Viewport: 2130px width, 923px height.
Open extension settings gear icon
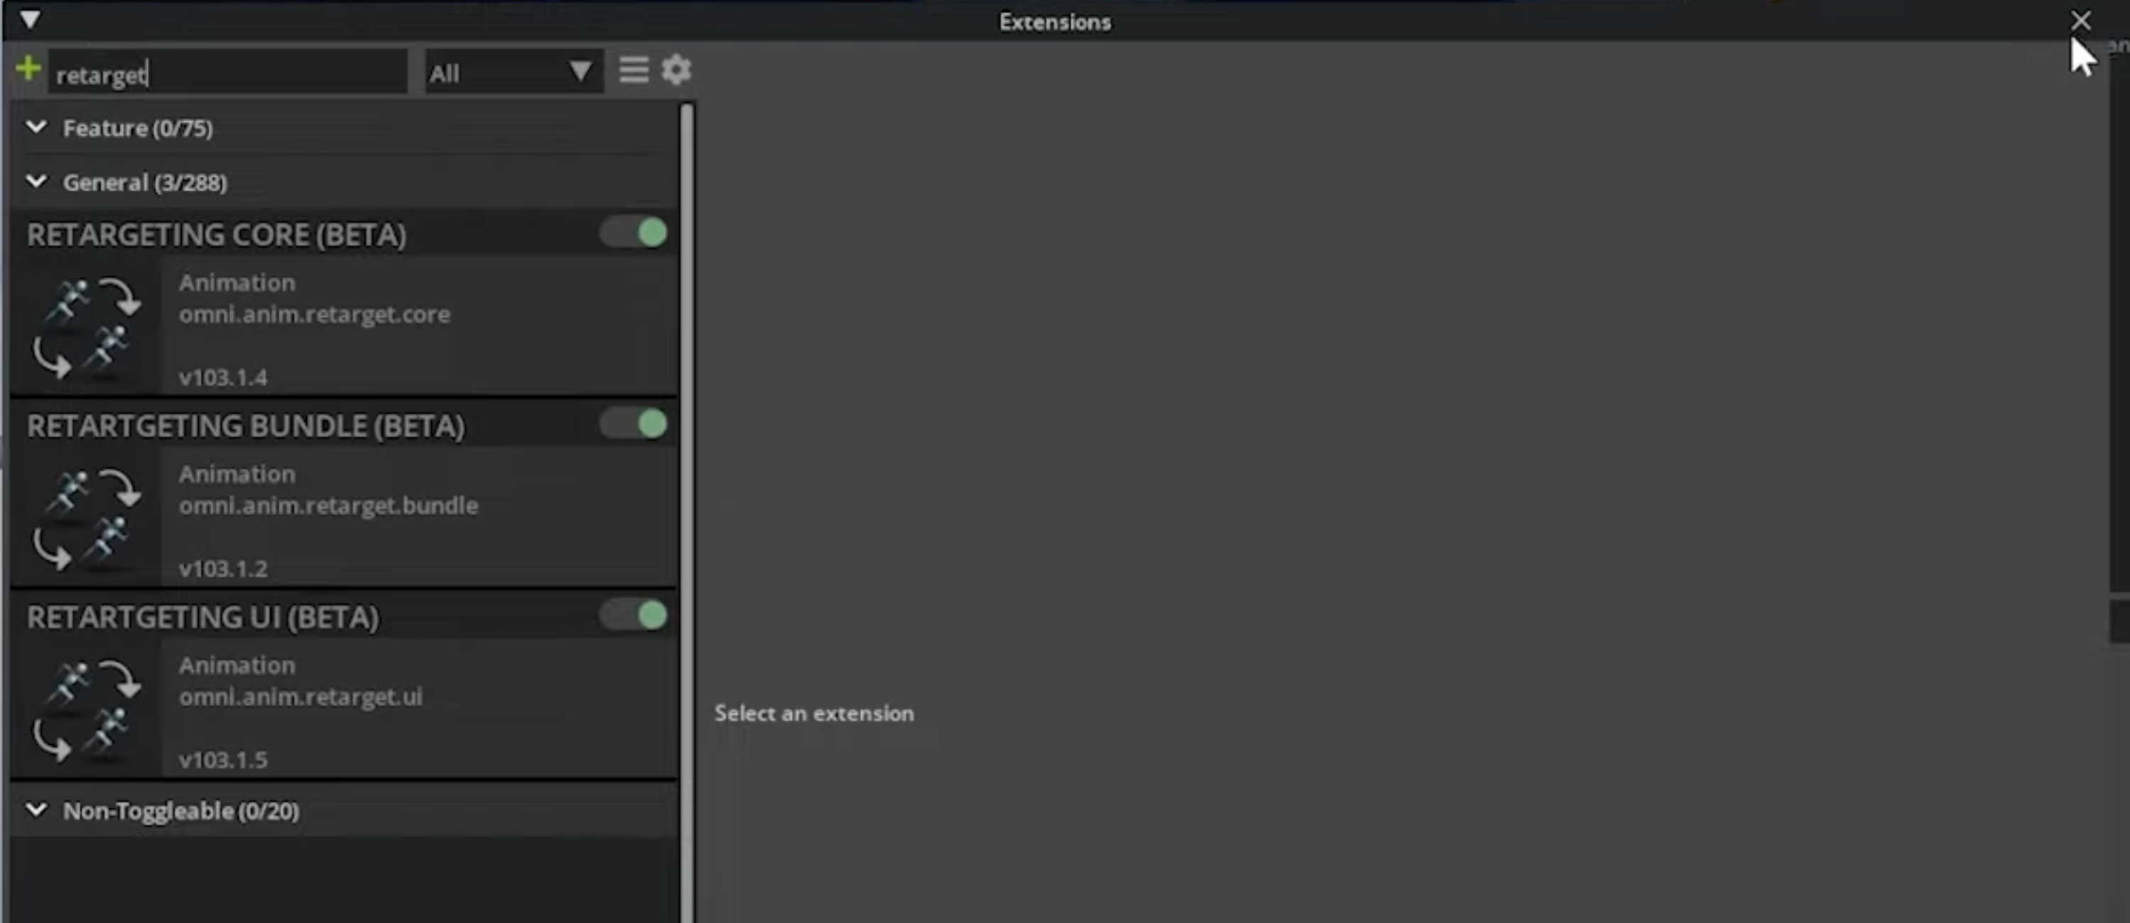click(676, 70)
